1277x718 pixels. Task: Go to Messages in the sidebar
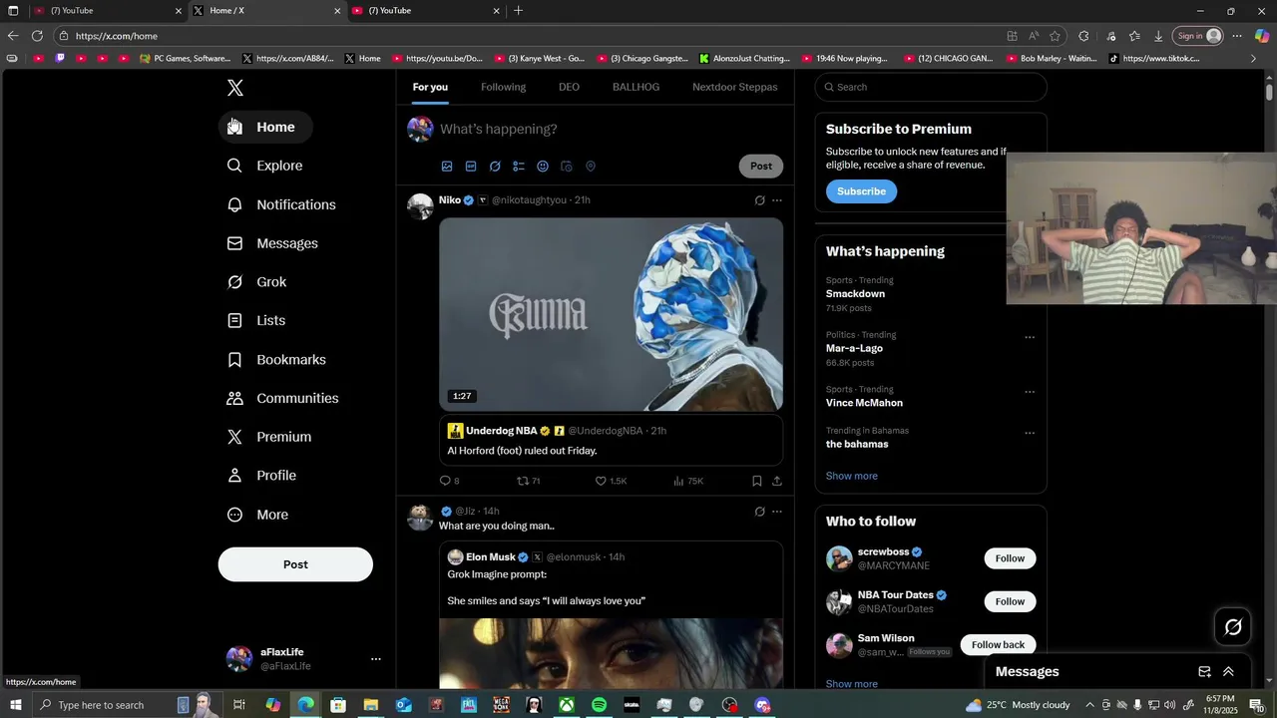(272, 243)
